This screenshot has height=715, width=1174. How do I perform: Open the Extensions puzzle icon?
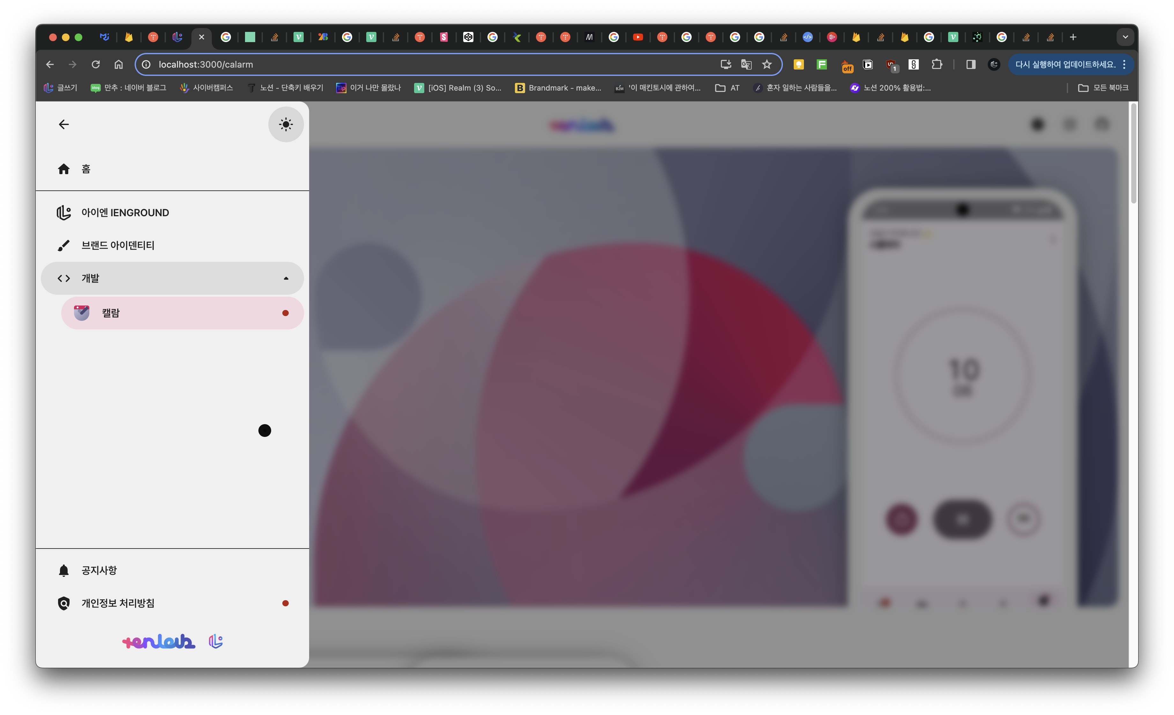tap(937, 64)
